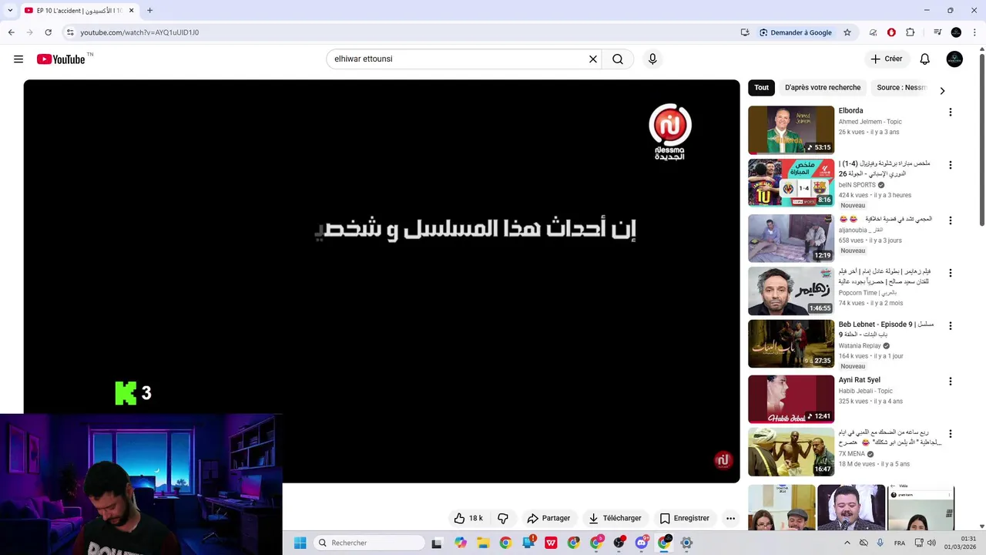Like the video (18 k)
The image size is (986, 555).
pyautogui.click(x=468, y=518)
